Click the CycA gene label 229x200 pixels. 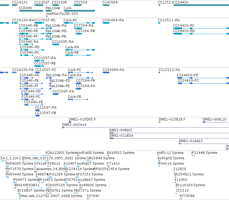67,8
